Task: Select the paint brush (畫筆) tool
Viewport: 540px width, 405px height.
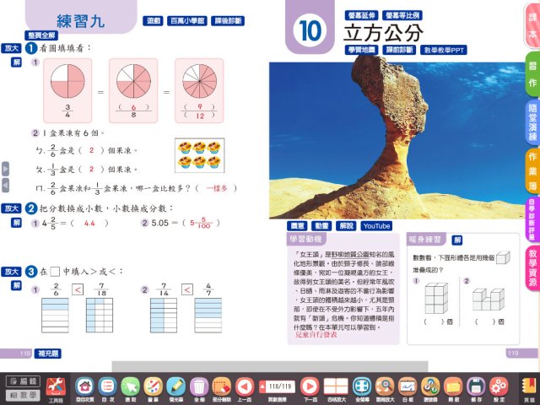Action: click(x=153, y=386)
